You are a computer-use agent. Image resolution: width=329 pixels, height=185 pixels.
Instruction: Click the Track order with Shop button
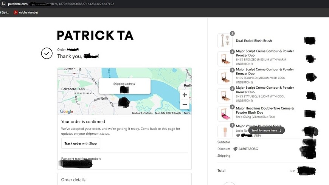pos(81,143)
